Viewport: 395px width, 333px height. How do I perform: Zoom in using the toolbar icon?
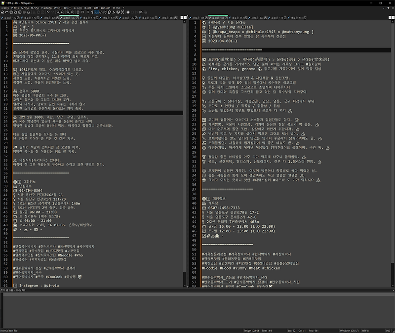pyautogui.click(x=68, y=12)
